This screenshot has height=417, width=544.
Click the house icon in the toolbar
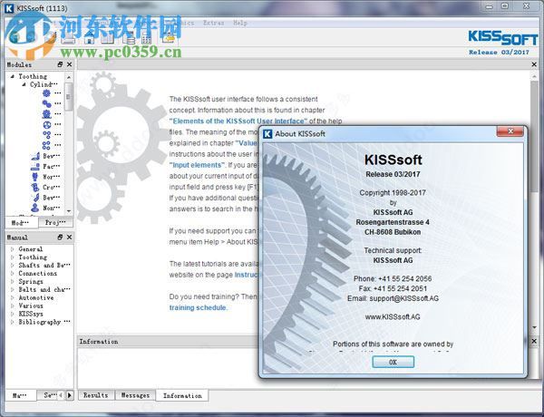pyautogui.click(x=89, y=38)
